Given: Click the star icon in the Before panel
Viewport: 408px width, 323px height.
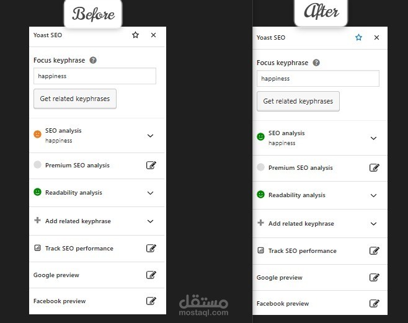Looking at the screenshot, I should click(135, 35).
